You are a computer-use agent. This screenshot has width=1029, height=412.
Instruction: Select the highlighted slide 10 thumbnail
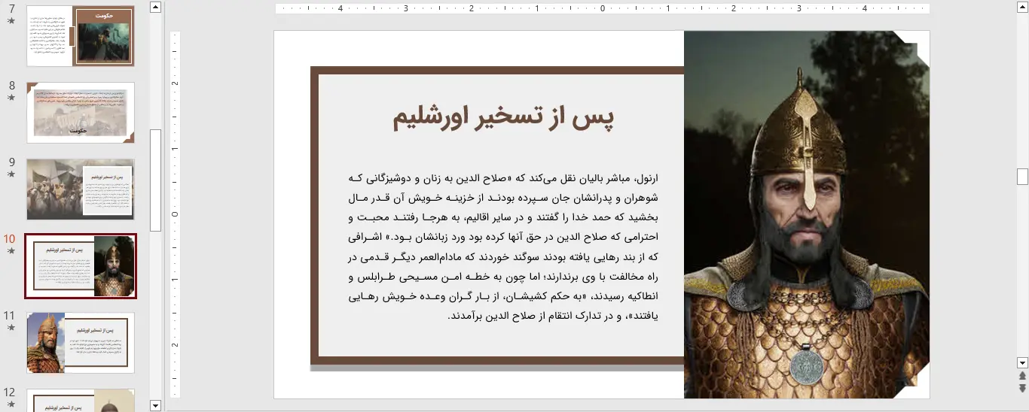point(81,266)
